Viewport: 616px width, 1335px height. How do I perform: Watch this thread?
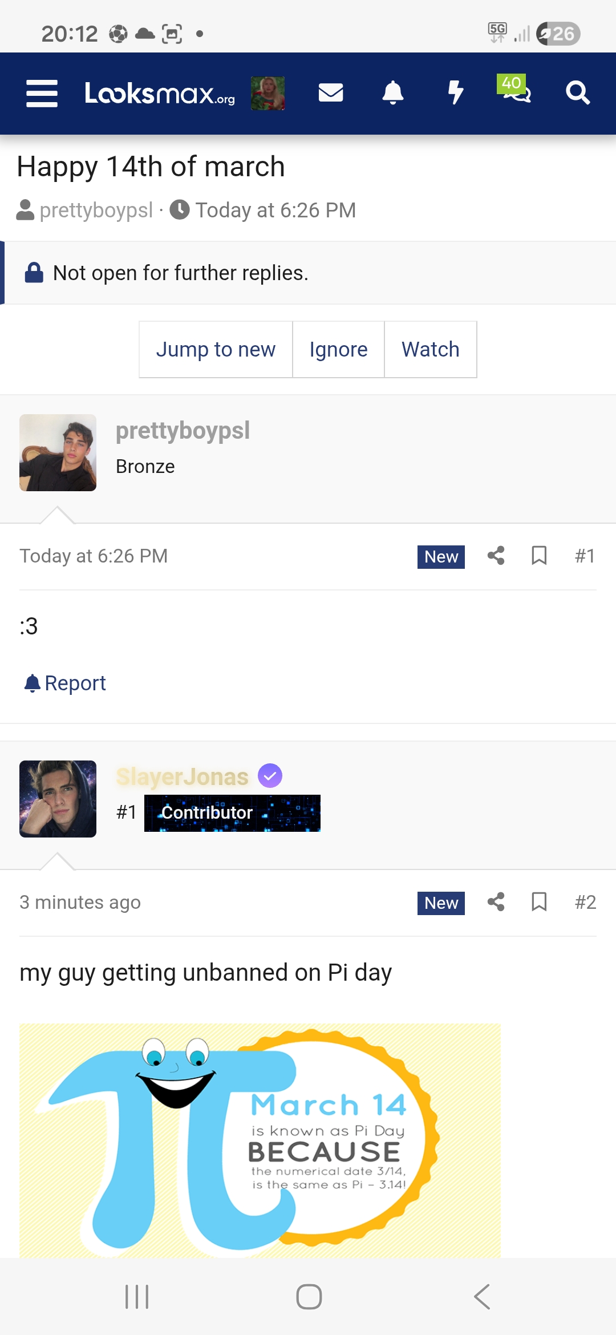(431, 349)
